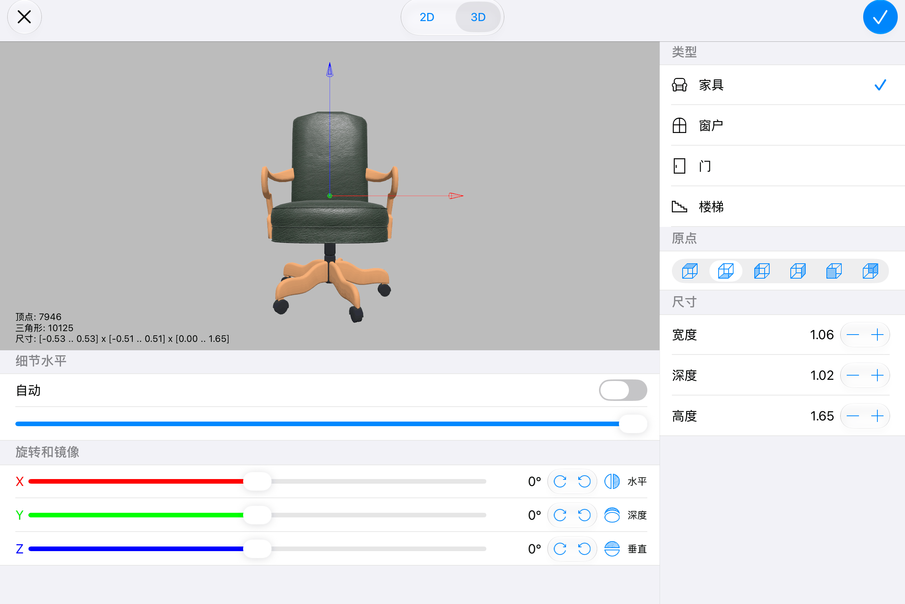Viewport: 905px width, 604px height.
Task: Rotate clockwise around the X axis
Action: pos(560,481)
